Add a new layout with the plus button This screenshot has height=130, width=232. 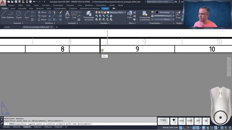[x=66, y=127]
